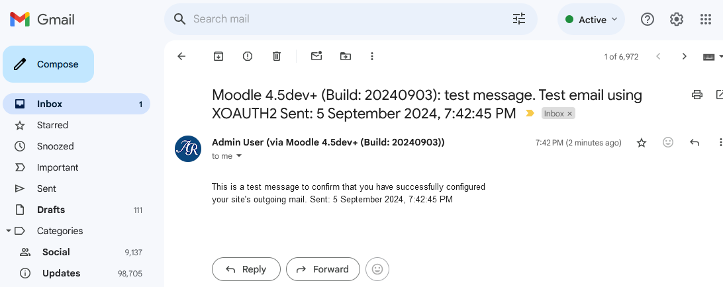Image resolution: width=723 pixels, height=287 pixels.
Task: Expand the 'to me' recipient details
Action: pos(239,156)
